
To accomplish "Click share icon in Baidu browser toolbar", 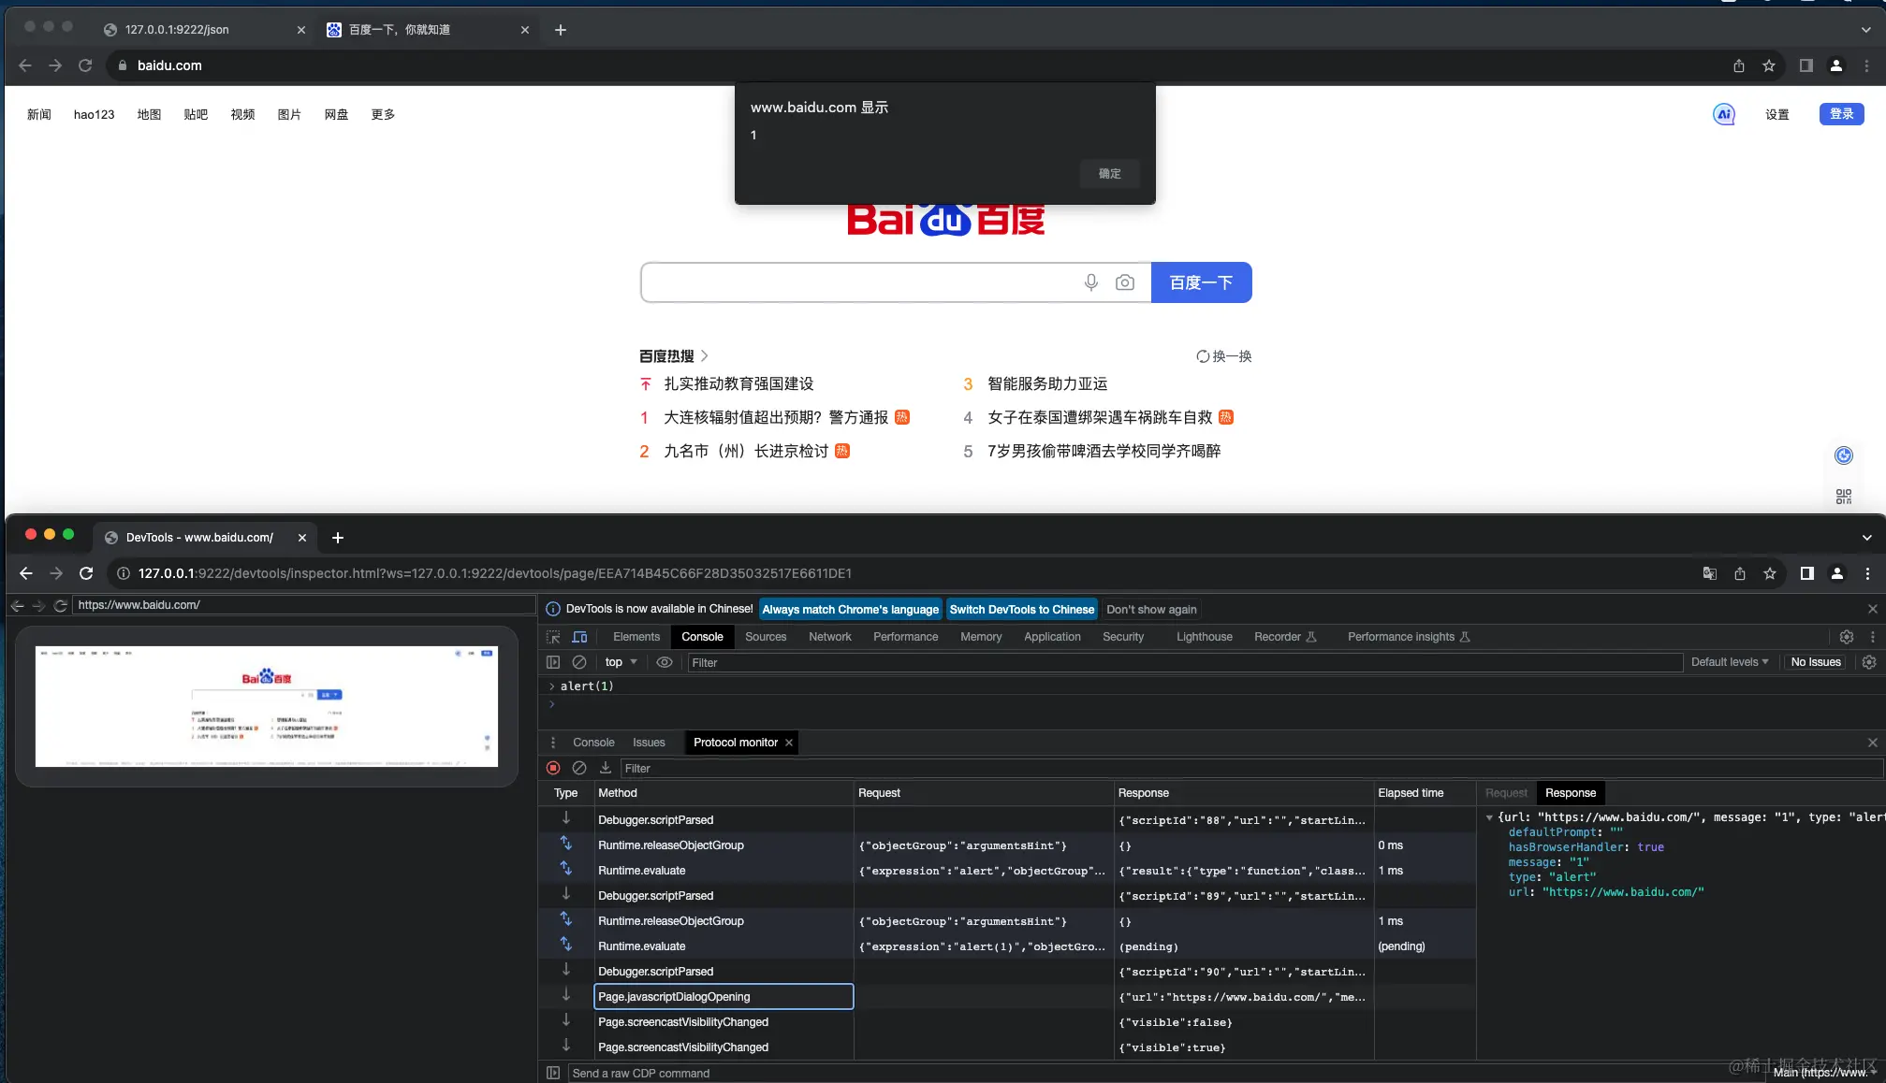I will (1738, 65).
